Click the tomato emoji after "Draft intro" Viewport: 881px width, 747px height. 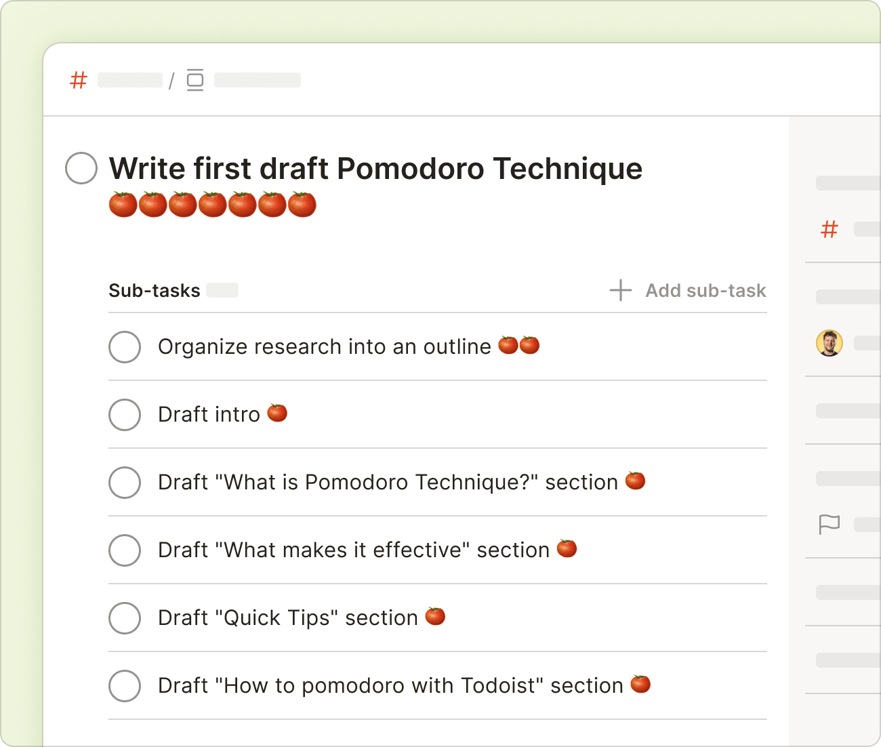point(276,413)
